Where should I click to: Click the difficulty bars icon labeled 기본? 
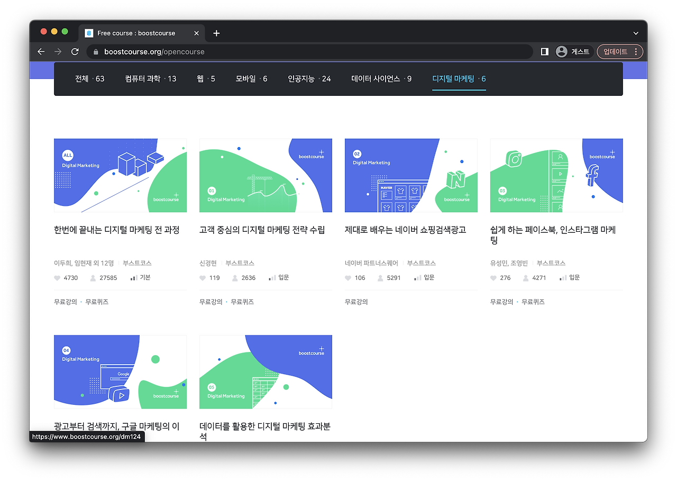point(133,277)
